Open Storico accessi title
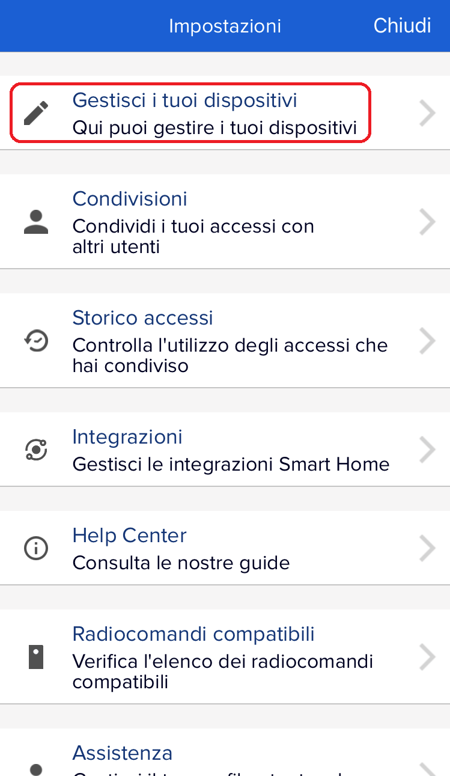 click(x=143, y=318)
